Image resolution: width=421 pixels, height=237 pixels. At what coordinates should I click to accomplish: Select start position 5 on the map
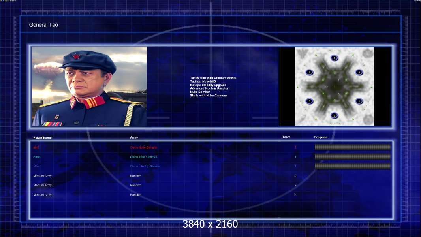coord(334,58)
